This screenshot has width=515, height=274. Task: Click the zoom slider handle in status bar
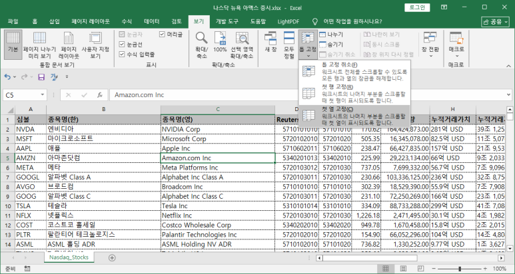click(460, 269)
